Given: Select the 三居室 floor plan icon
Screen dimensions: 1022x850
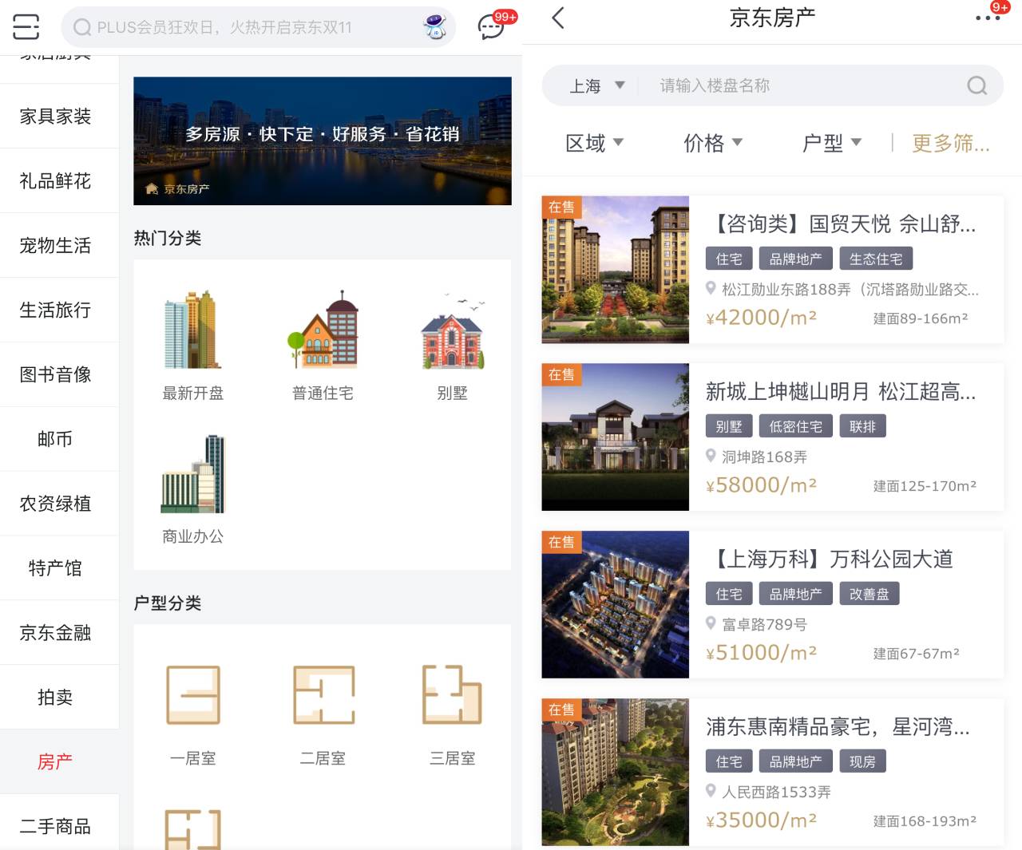Looking at the screenshot, I should click(x=452, y=695).
